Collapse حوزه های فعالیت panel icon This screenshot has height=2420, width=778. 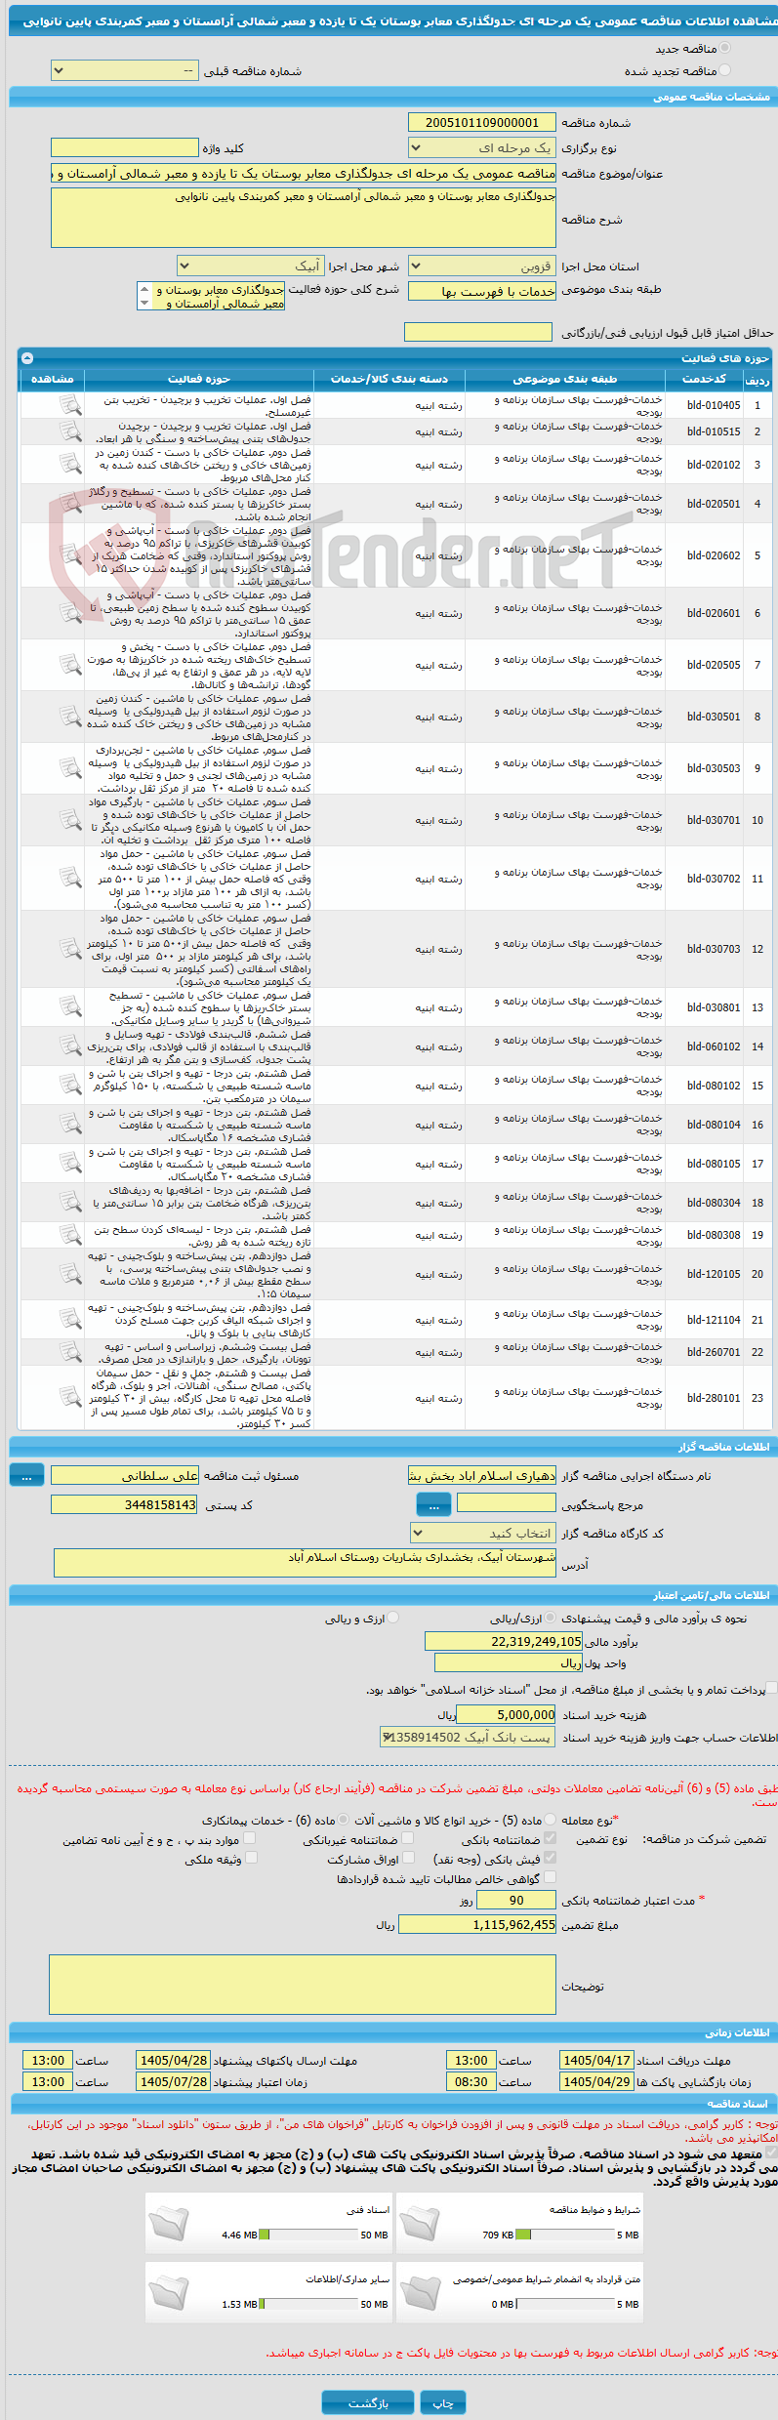(26, 358)
